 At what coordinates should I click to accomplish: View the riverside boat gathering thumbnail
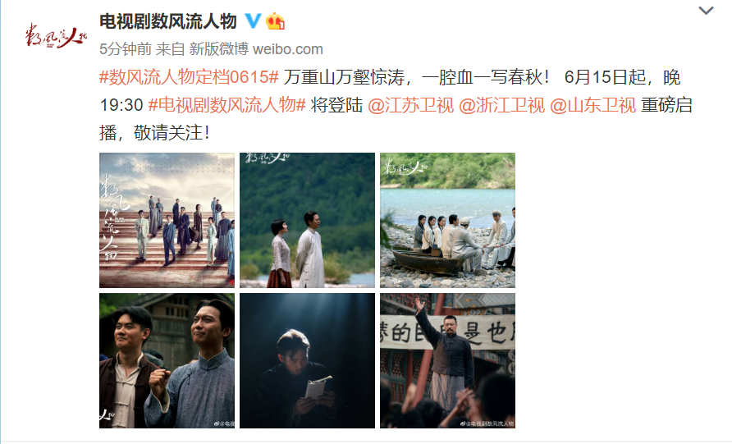click(448, 220)
